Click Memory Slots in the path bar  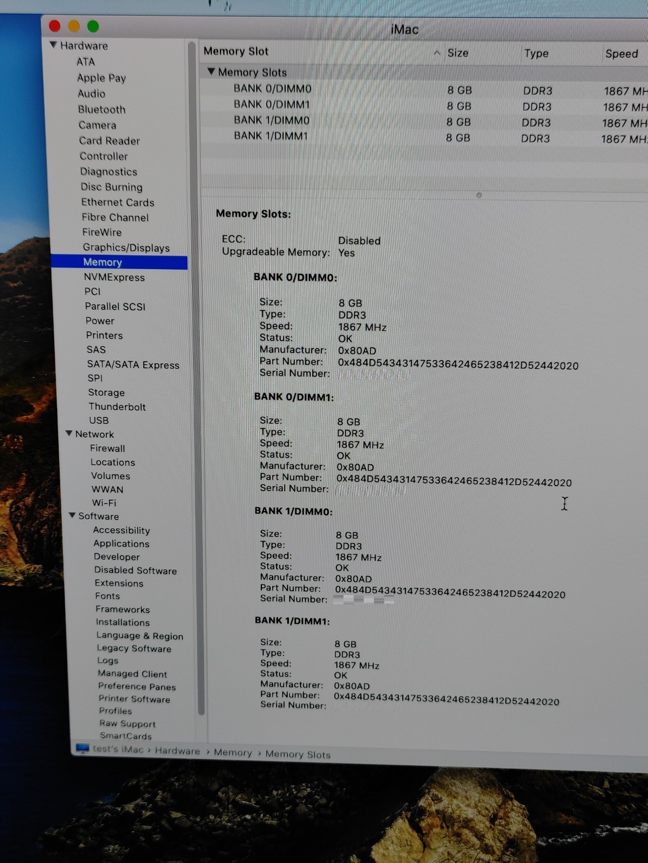coord(298,754)
